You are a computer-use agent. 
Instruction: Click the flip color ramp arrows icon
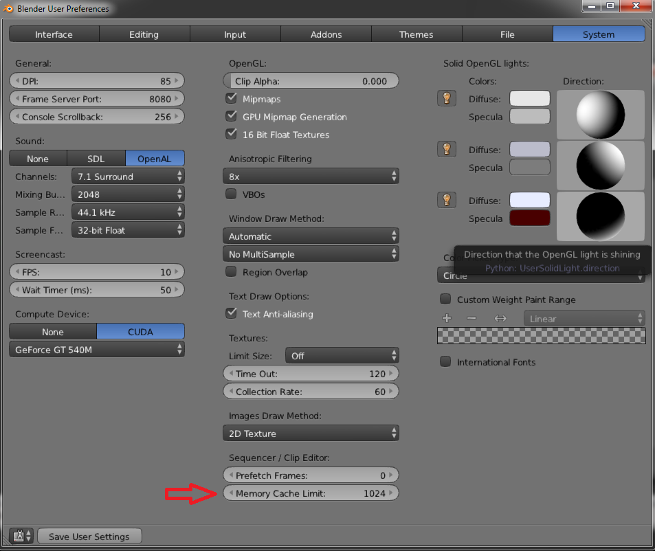(500, 319)
